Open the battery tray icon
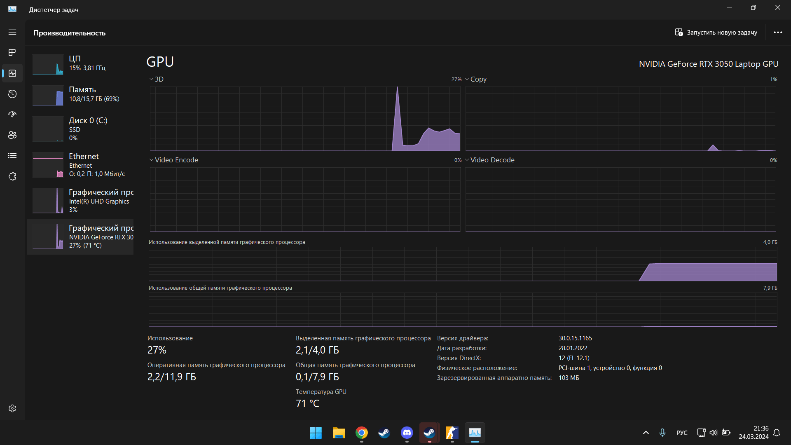This screenshot has height=445, width=791. point(726,433)
